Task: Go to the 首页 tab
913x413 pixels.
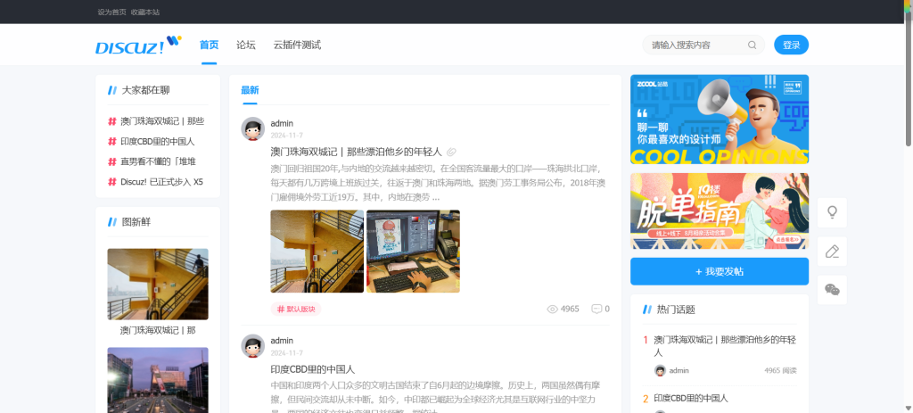Action: pos(209,45)
